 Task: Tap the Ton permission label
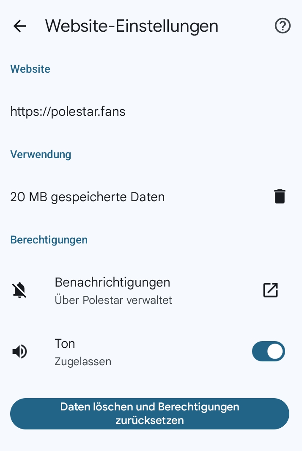[65, 344]
